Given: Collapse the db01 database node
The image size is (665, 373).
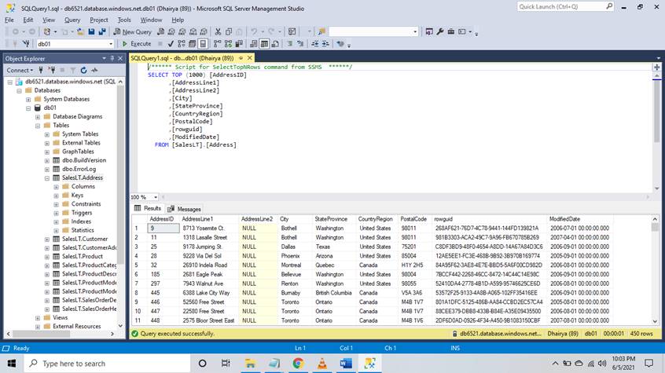Looking at the screenshot, I should 28,108.
